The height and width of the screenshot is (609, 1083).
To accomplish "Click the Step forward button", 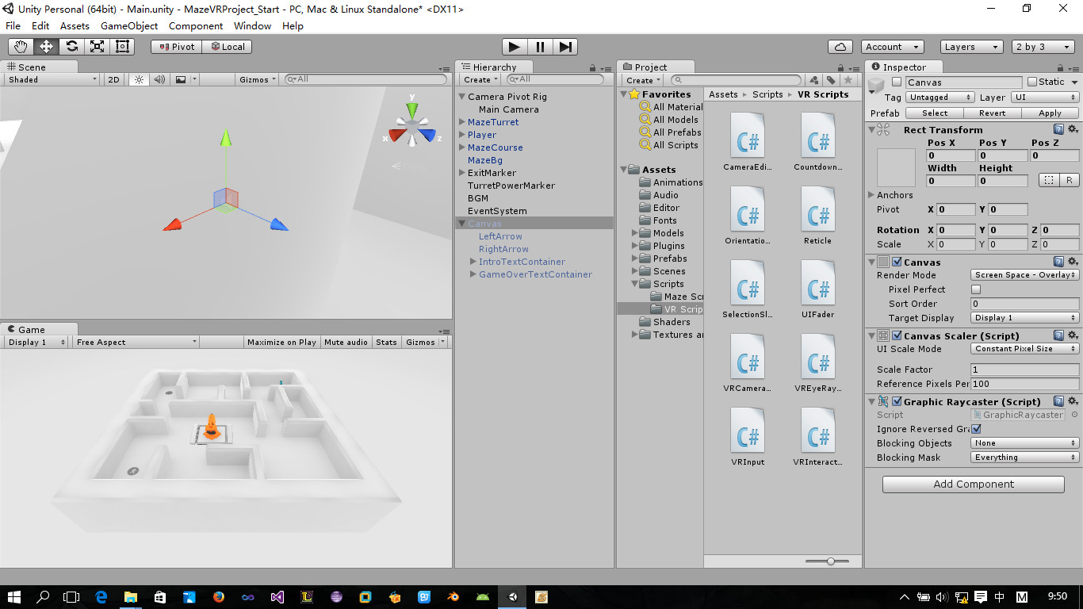I will click(565, 47).
